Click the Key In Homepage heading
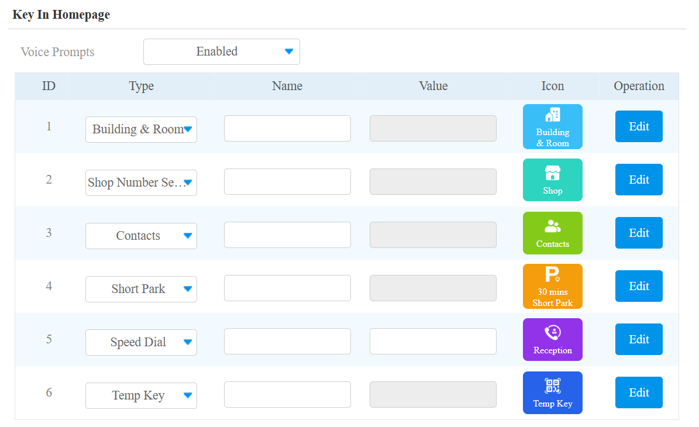Screen dimensions: 699x427 tap(61, 15)
